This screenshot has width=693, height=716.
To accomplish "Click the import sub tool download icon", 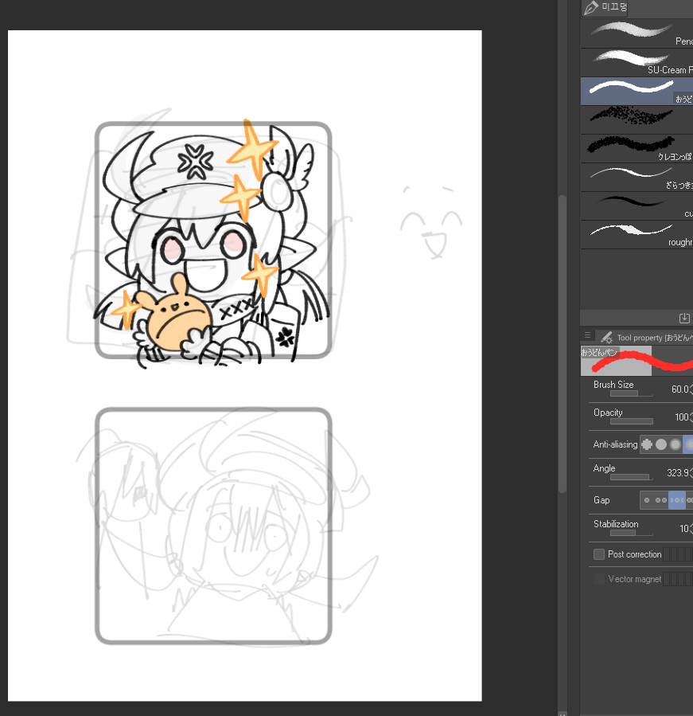I will coord(684,318).
